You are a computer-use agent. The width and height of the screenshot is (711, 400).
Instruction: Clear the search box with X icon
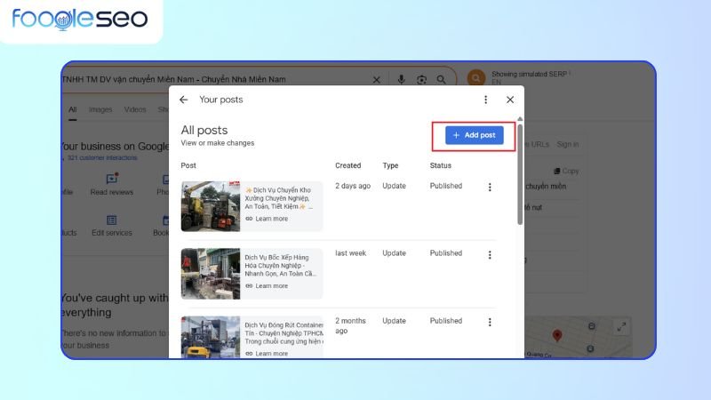(376, 80)
